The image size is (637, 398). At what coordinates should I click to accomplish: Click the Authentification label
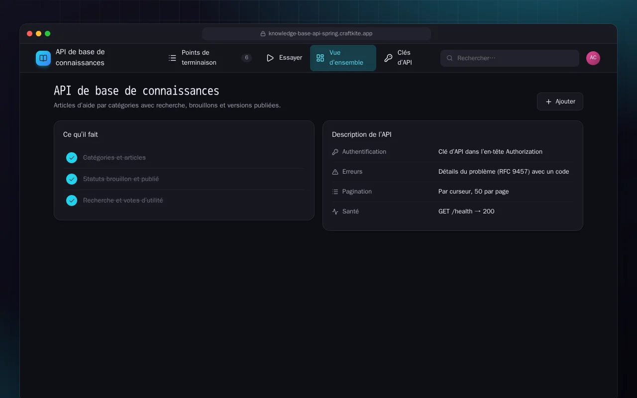point(364,152)
